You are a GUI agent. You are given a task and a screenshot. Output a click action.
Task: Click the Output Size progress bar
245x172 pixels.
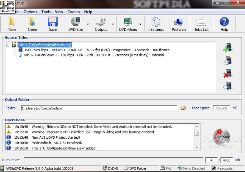pyautogui.click(x=114, y=160)
